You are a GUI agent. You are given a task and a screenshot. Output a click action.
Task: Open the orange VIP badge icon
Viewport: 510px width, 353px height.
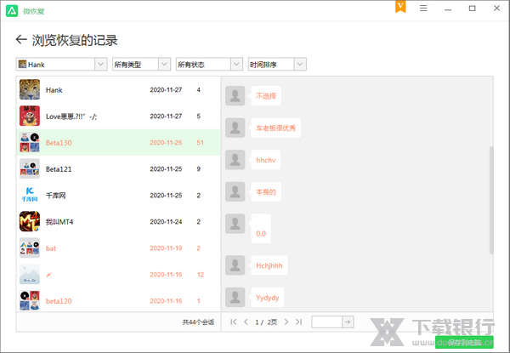pos(400,7)
